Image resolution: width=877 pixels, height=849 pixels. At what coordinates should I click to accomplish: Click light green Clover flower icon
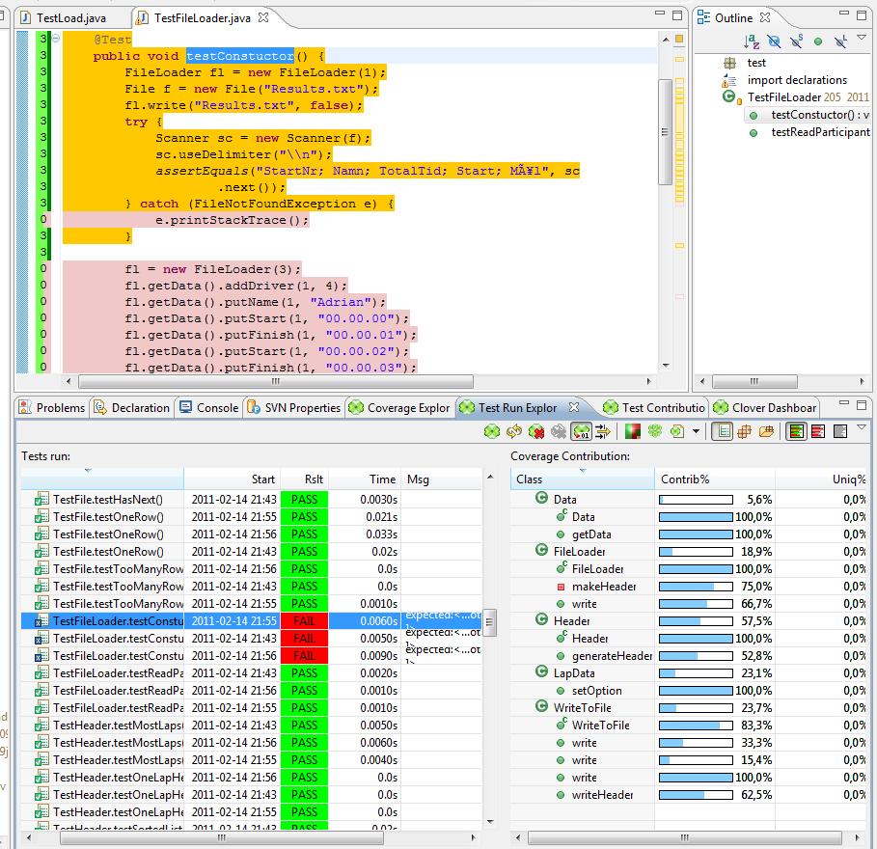[655, 430]
